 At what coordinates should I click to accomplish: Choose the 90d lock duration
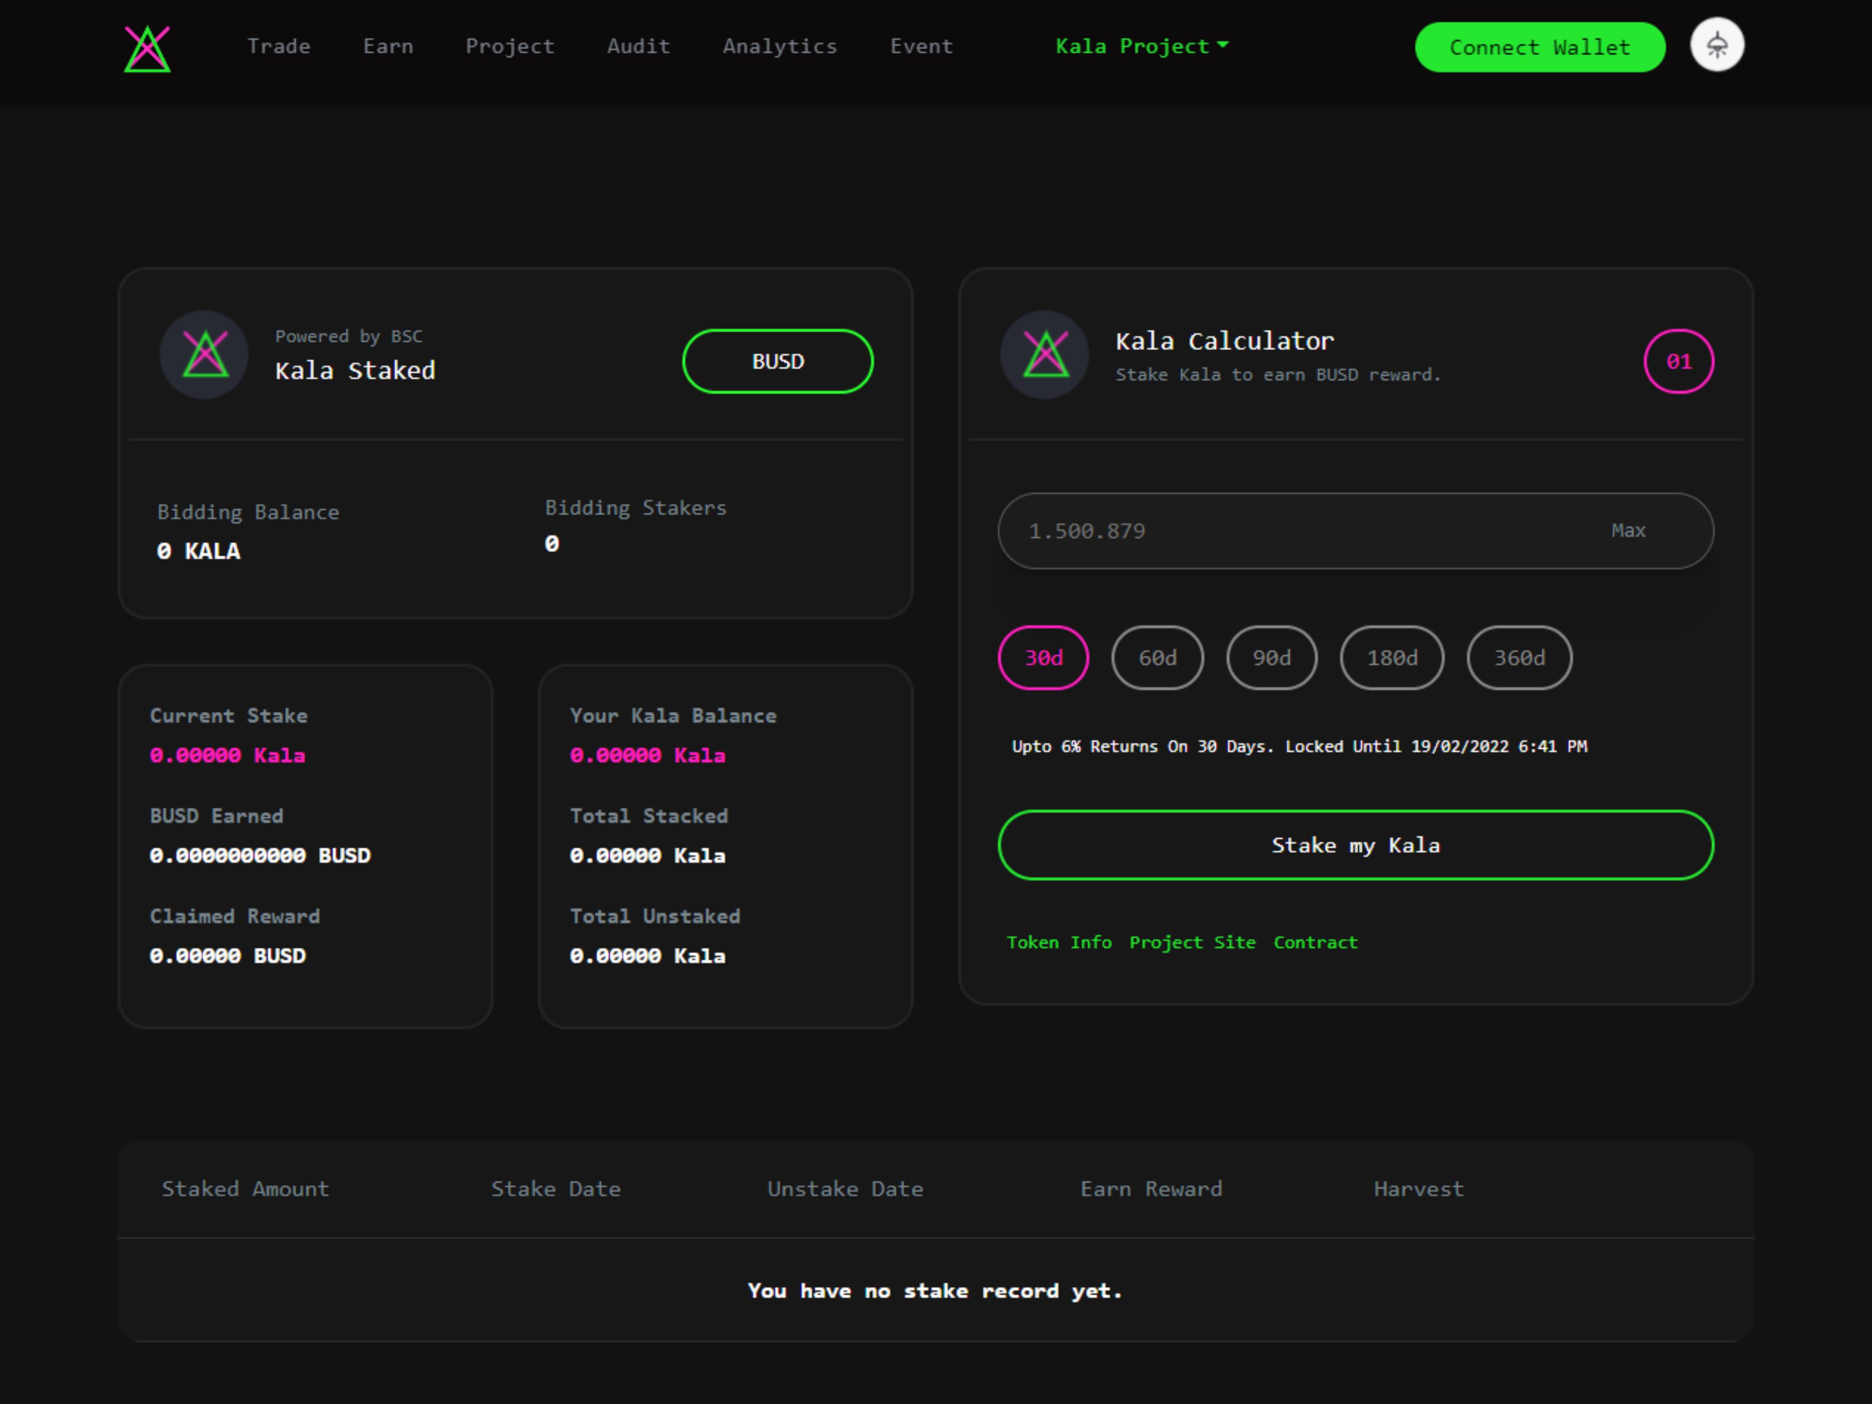click(1271, 658)
